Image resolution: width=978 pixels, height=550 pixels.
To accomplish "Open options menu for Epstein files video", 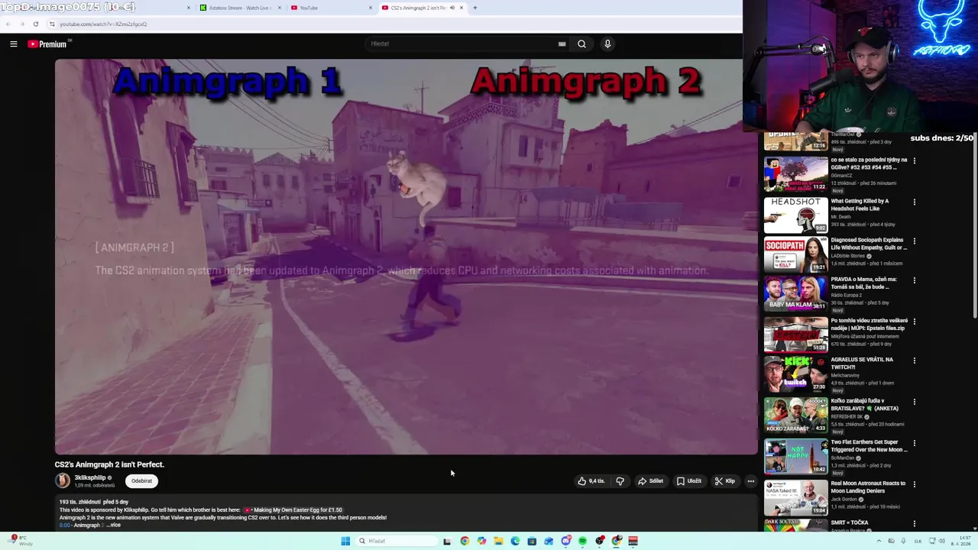I will coord(915,321).
